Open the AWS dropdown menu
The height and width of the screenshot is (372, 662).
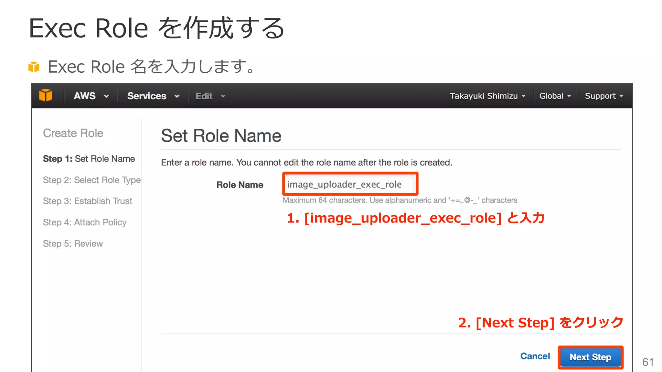pos(91,96)
